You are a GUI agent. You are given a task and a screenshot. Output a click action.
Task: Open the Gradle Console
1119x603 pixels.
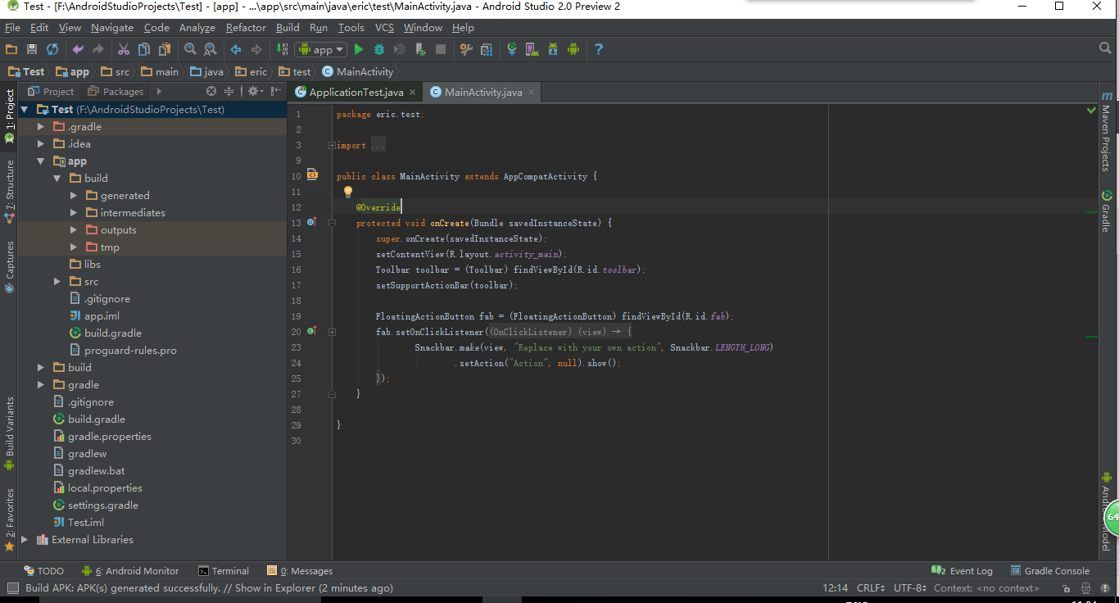click(1050, 571)
